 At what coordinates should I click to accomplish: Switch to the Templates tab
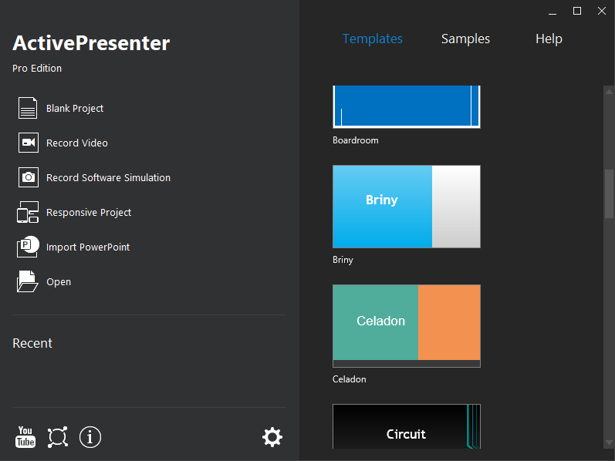point(373,39)
